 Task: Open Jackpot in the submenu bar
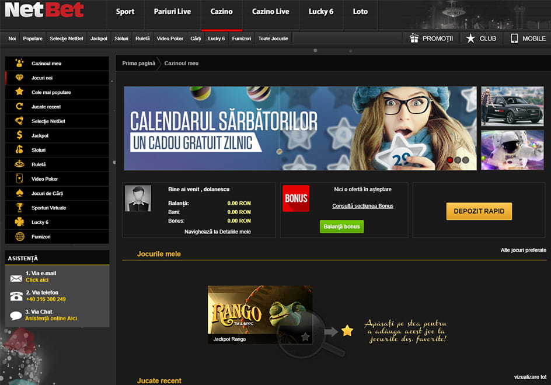[x=99, y=38]
